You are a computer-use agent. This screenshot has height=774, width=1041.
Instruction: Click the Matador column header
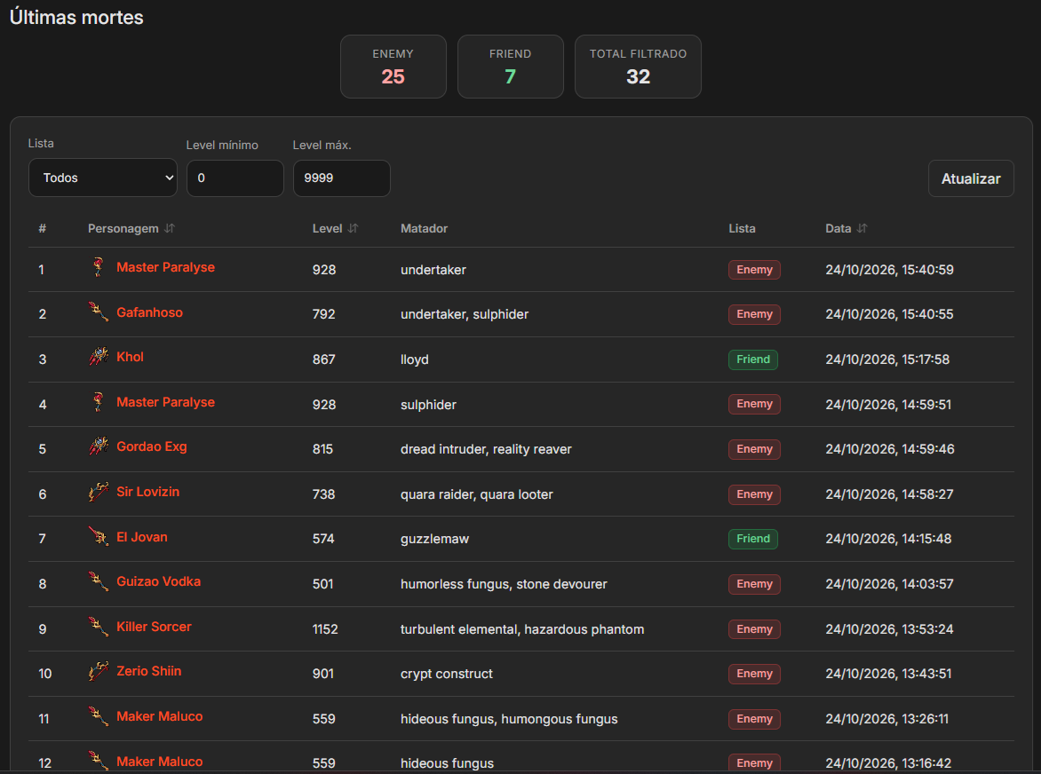(425, 228)
